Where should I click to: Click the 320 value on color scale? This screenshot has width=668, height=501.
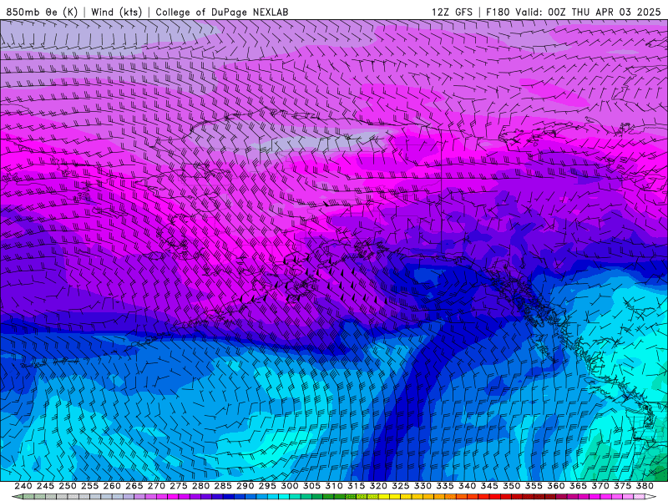click(x=378, y=486)
